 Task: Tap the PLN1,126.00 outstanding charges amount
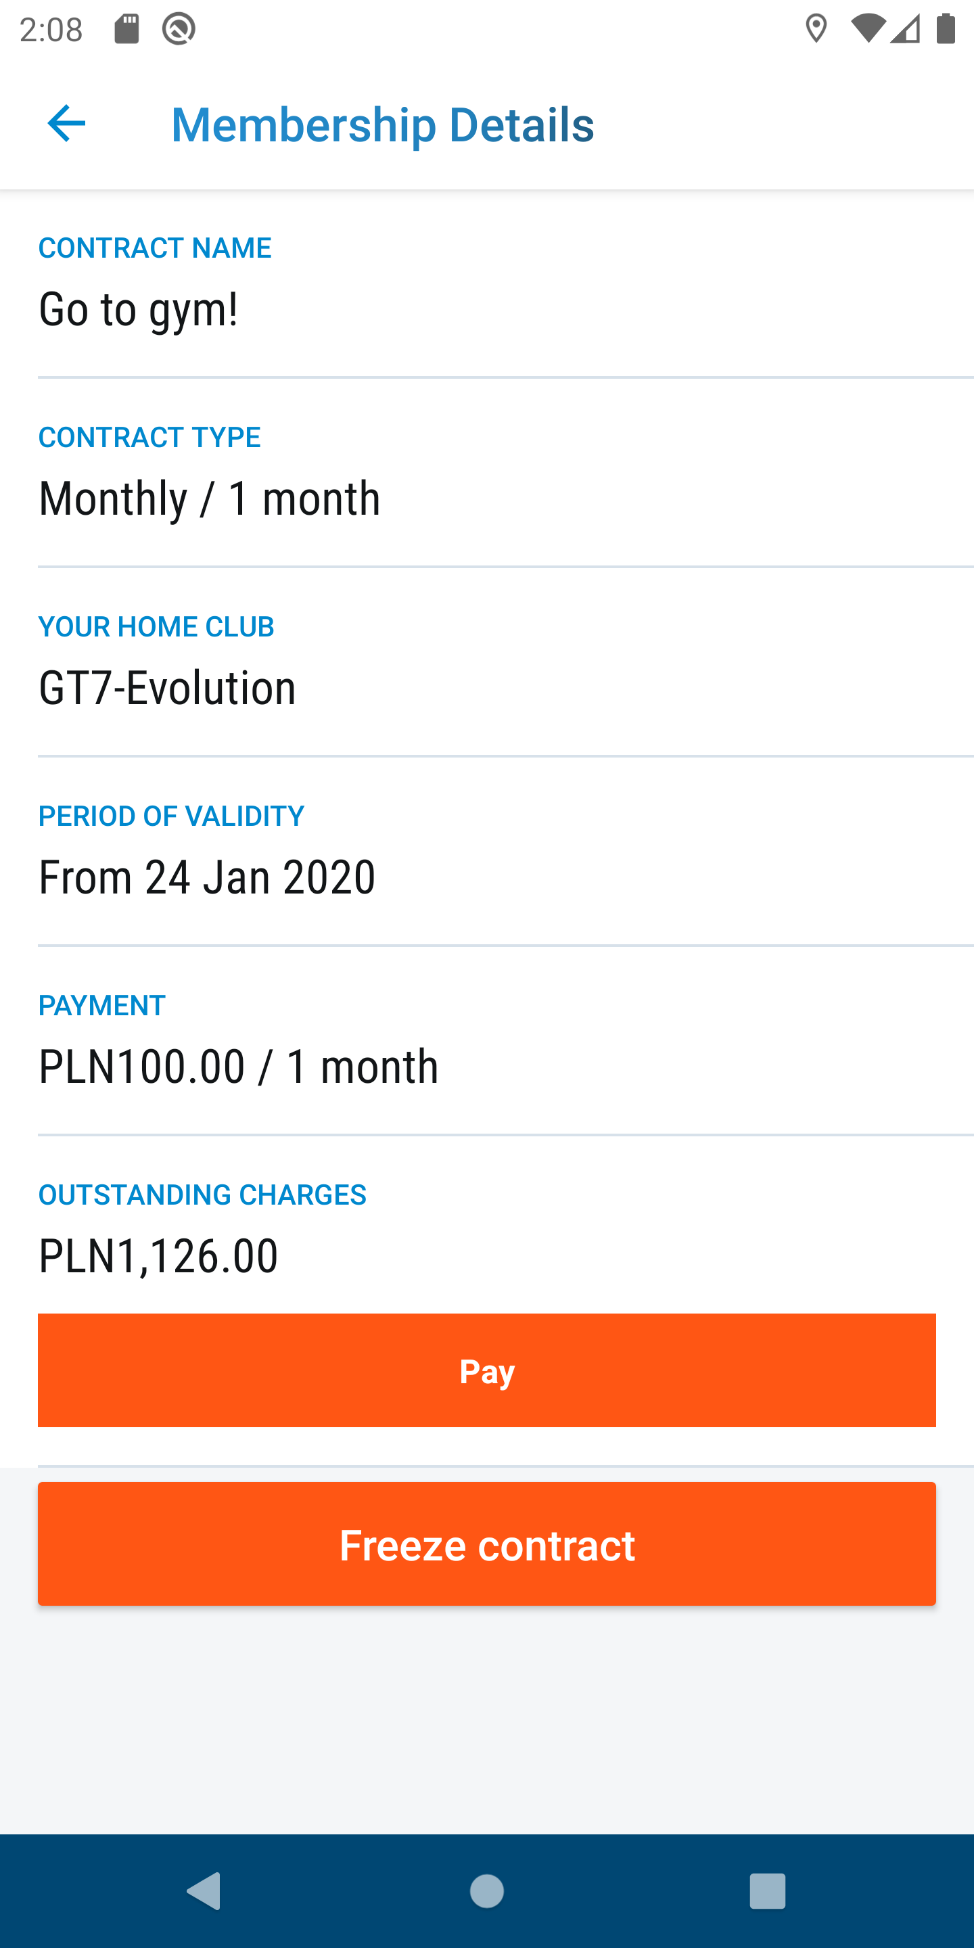click(158, 1256)
